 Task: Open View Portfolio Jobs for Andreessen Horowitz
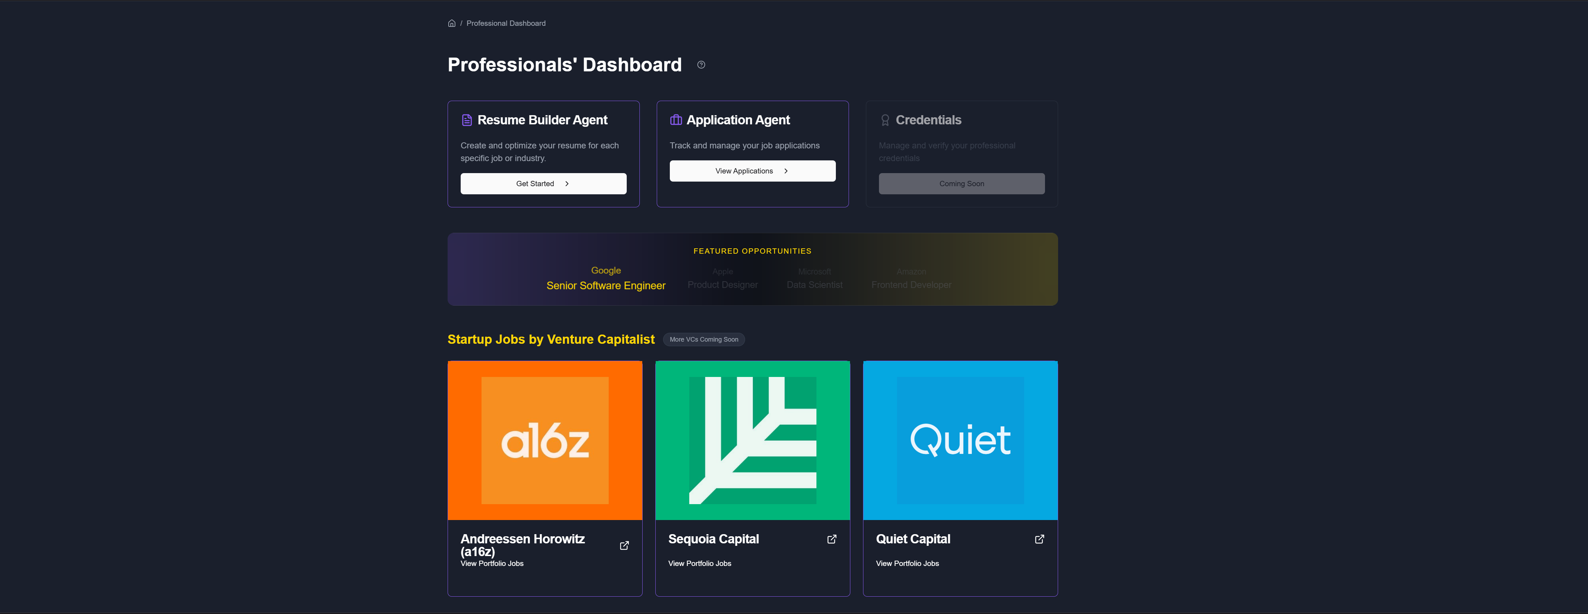[x=491, y=563]
